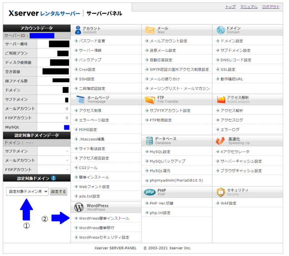
Task: Open MySQL復元
Action: click(160, 171)
